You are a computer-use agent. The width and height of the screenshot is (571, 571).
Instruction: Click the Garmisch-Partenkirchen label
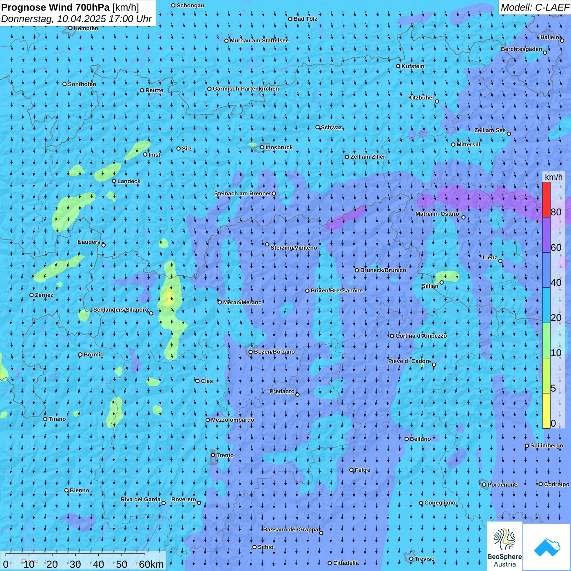pos(246,89)
